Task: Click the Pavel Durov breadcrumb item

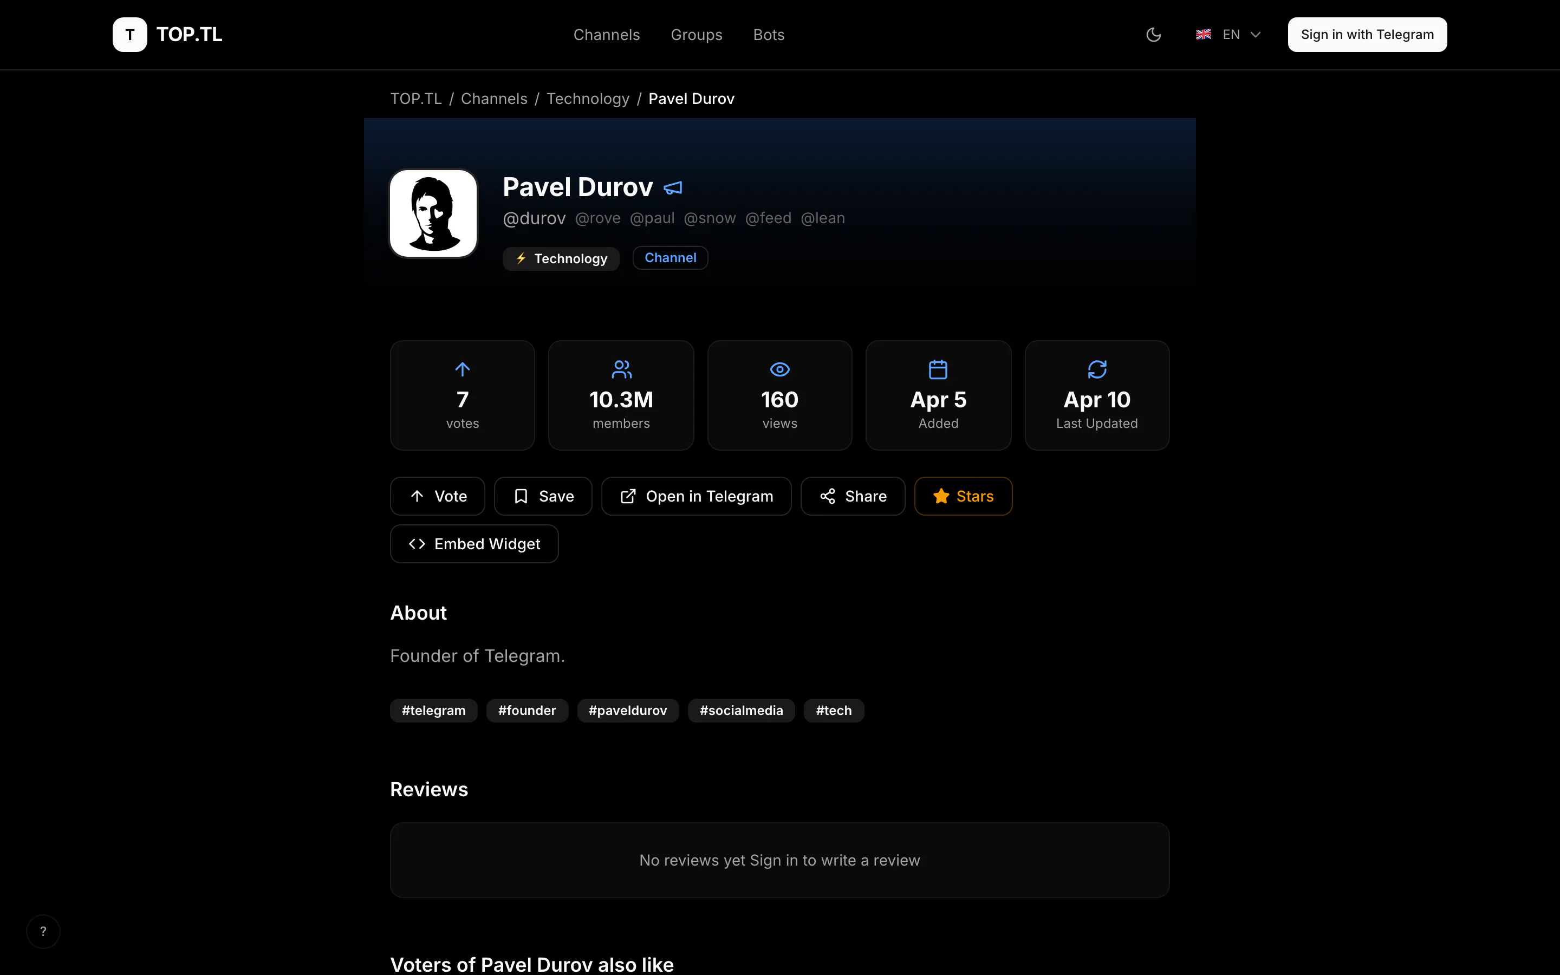Action: click(691, 99)
